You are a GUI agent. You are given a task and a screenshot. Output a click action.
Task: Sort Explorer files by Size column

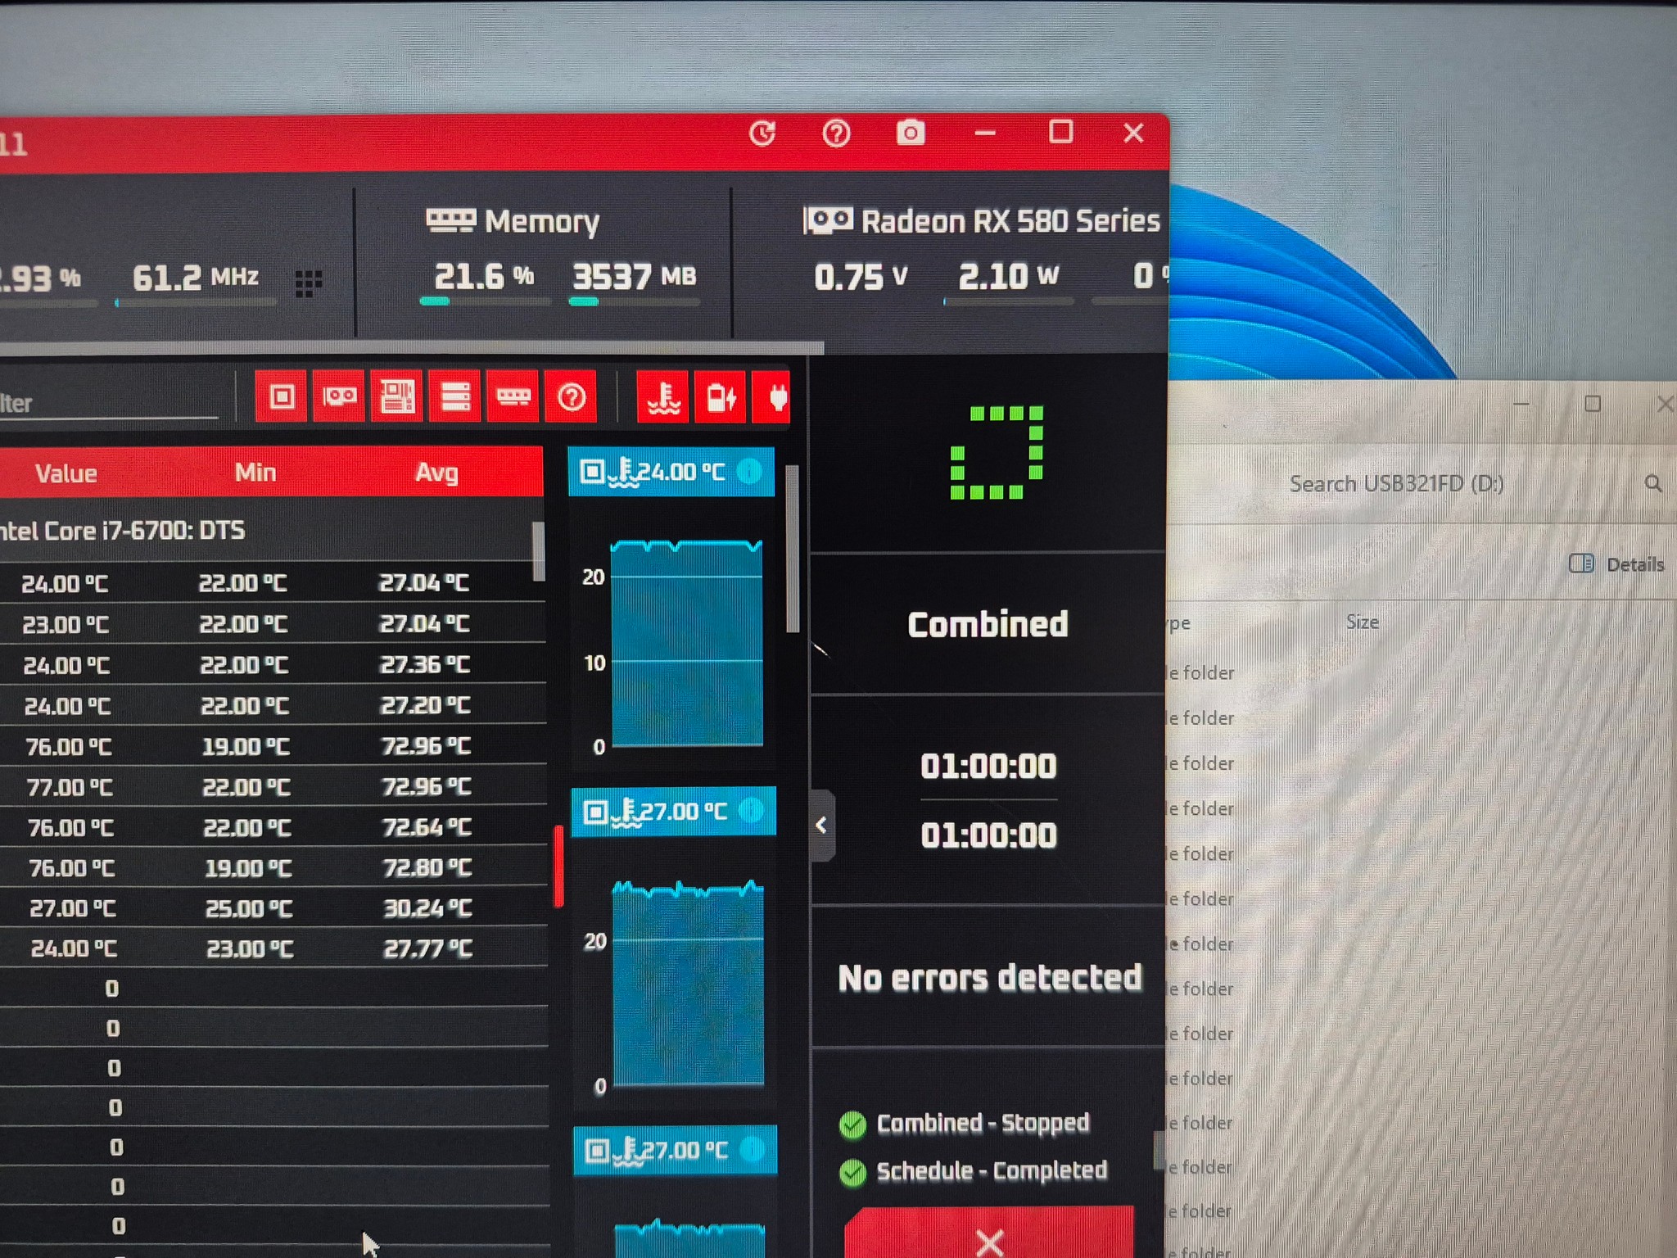click(1363, 622)
